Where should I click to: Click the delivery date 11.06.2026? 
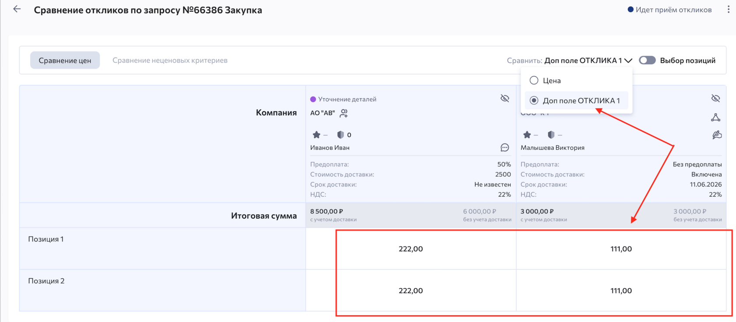click(x=706, y=184)
